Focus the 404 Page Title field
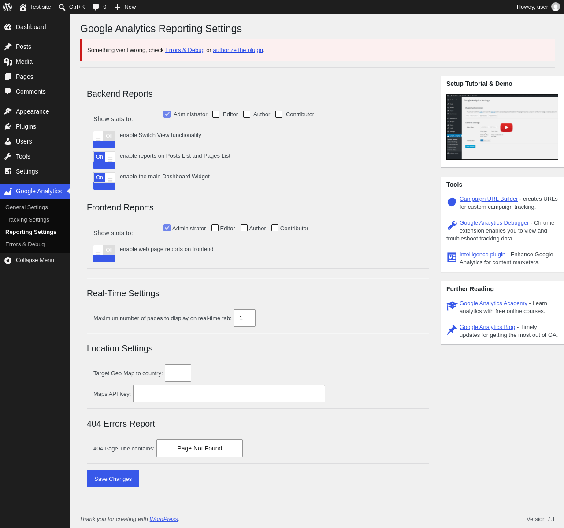 200,448
